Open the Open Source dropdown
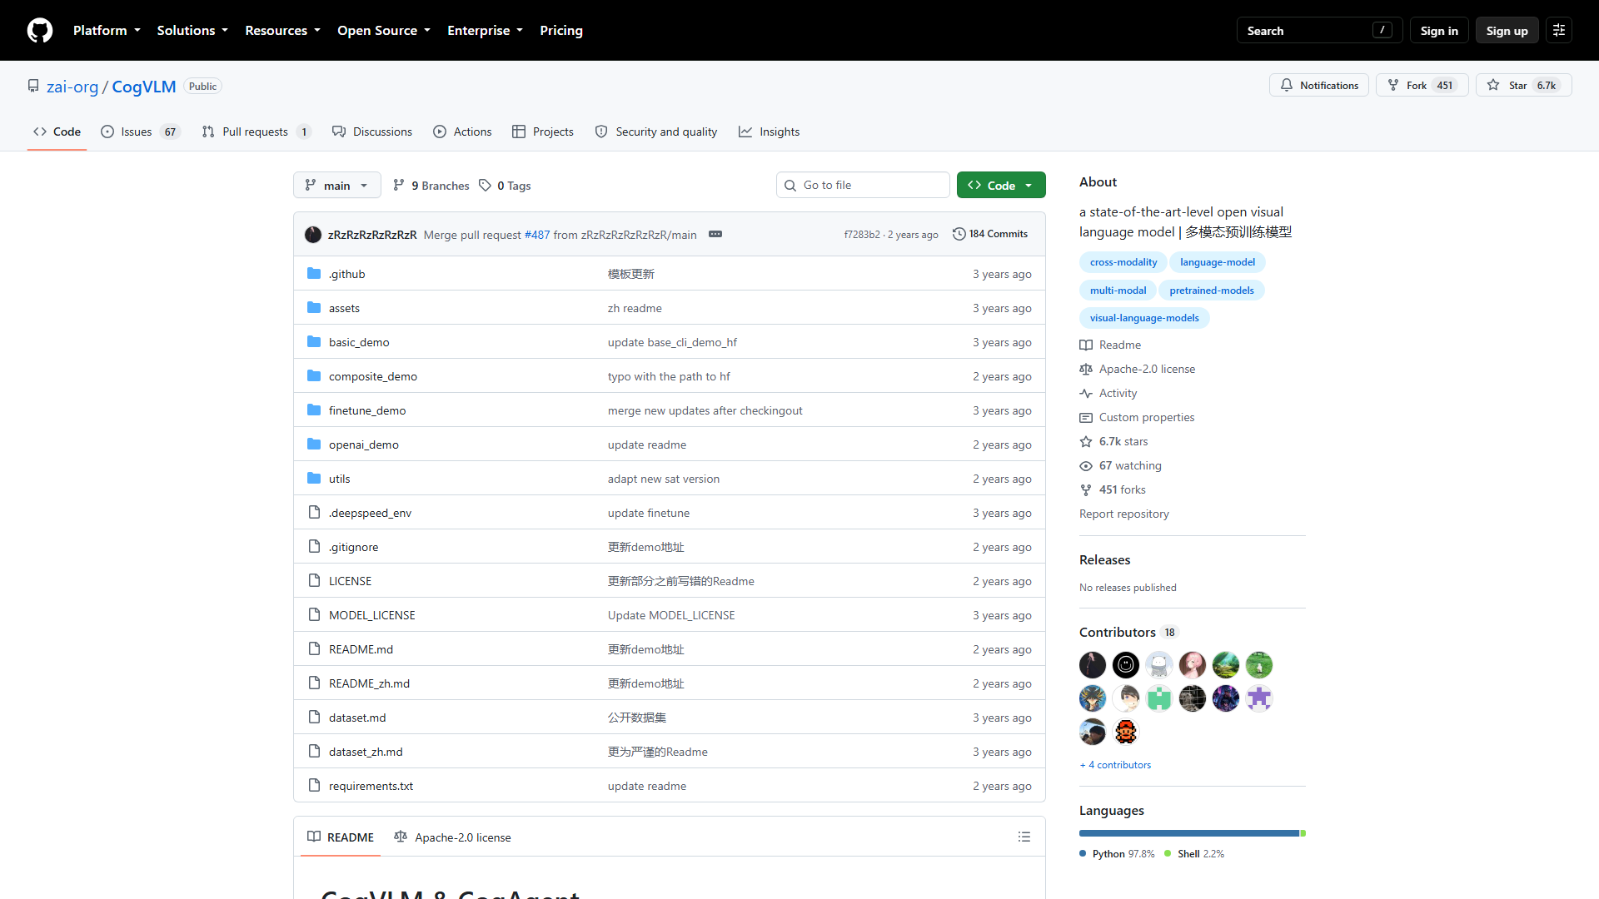Viewport: 1599px width, 899px height. (384, 31)
